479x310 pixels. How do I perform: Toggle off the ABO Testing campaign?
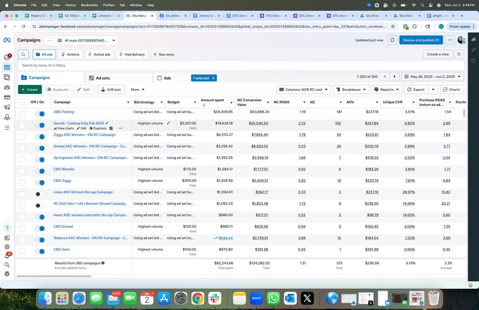click(x=40, y=114)
